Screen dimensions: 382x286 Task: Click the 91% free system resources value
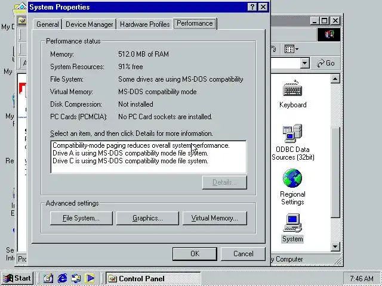click(x=131, y=67)
